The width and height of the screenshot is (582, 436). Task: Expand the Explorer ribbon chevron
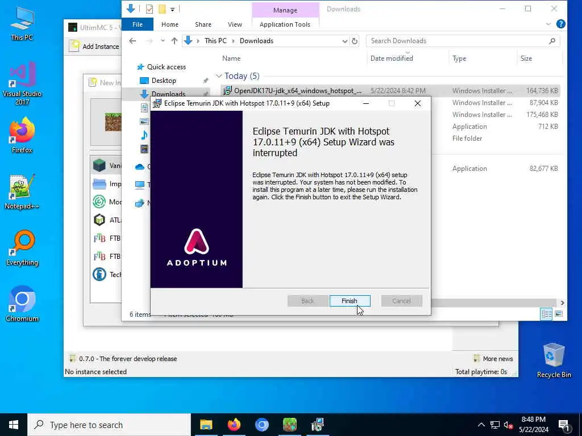tap(548, 24)
